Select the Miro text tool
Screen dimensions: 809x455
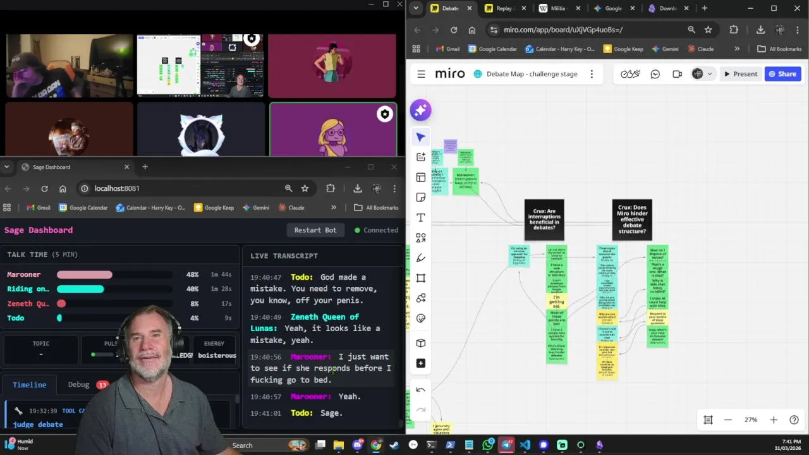[421, 218]
